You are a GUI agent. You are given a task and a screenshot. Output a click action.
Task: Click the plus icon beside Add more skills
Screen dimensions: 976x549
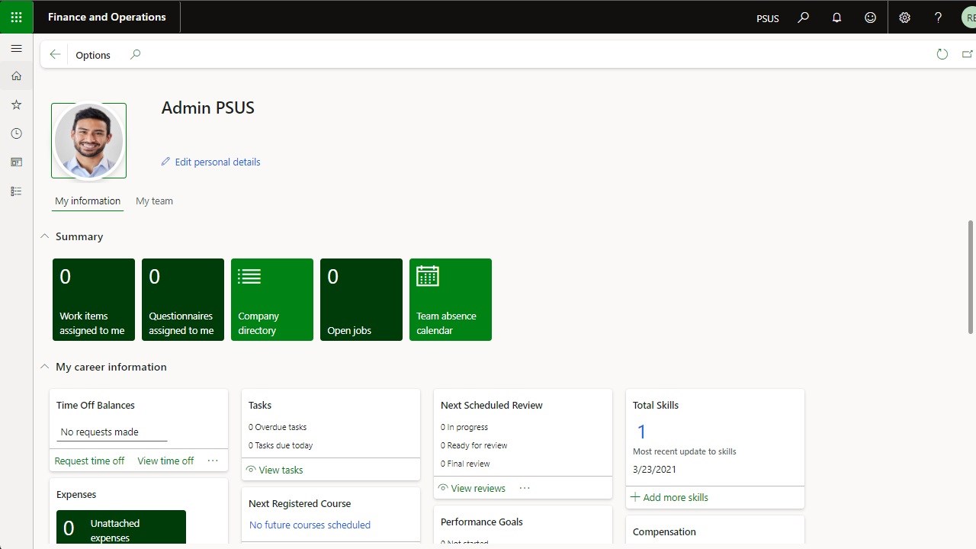(x=635, y=497)
